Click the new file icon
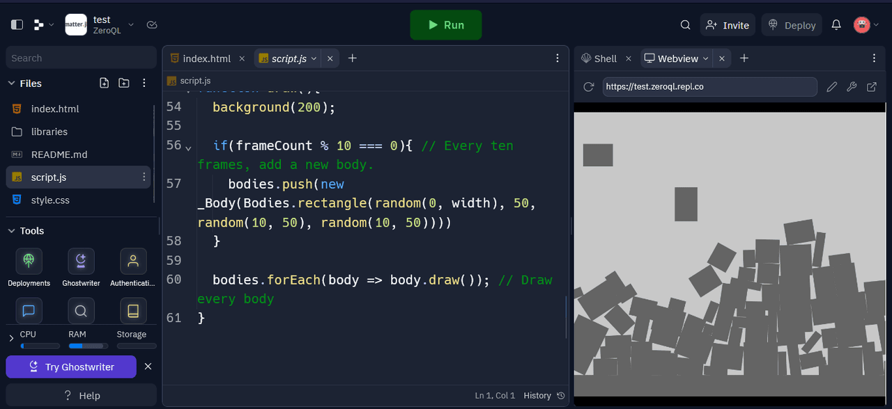This screenshot has width=892, height=409. tap(105, 83)
